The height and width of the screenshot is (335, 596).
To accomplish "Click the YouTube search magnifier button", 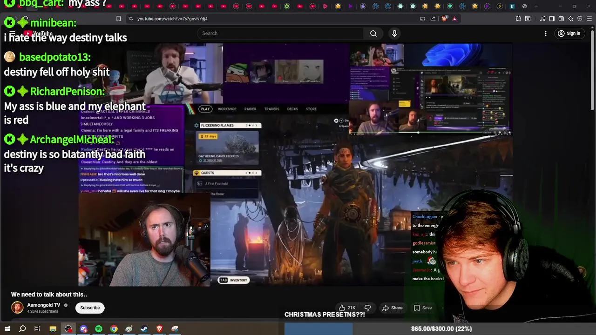I will (373, 33).
